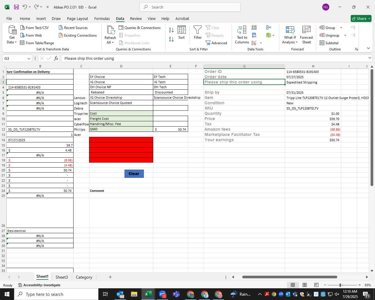Switch to the Sheet3 worksheet tab
The image size is (375, 300).
pyautogui.click(x=62, y=277)
